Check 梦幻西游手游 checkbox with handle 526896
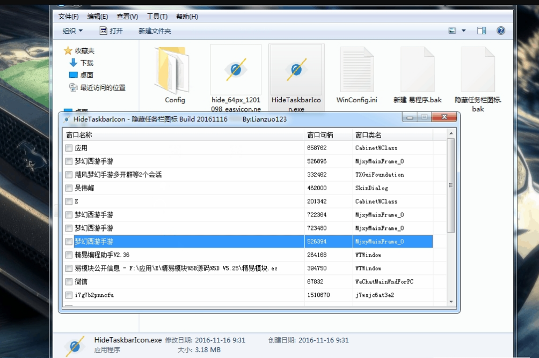The image size is (539, 358). [69, 161]
